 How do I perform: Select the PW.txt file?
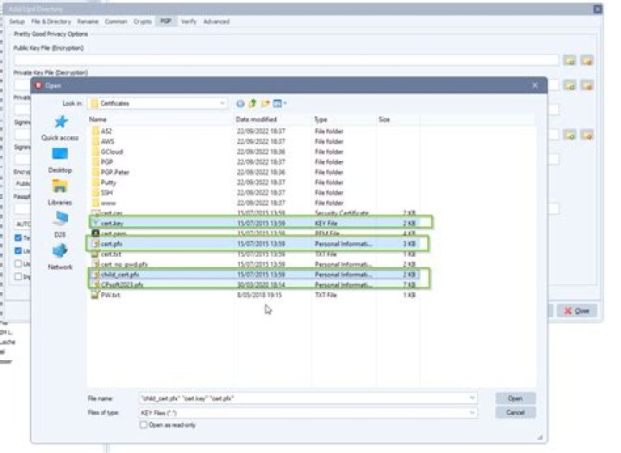point(109,294)
